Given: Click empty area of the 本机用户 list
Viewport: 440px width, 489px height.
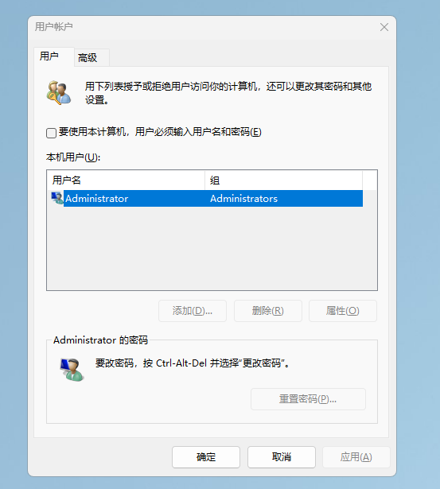Looking at the screenshot, I should [x=212, y=248].
